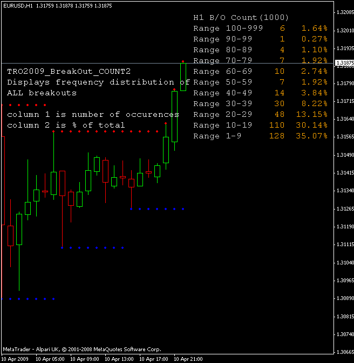The width and height of the screenshot is (354, 363).
Task: Select the Range 1-9 row label
Action: tap(217, 136)
